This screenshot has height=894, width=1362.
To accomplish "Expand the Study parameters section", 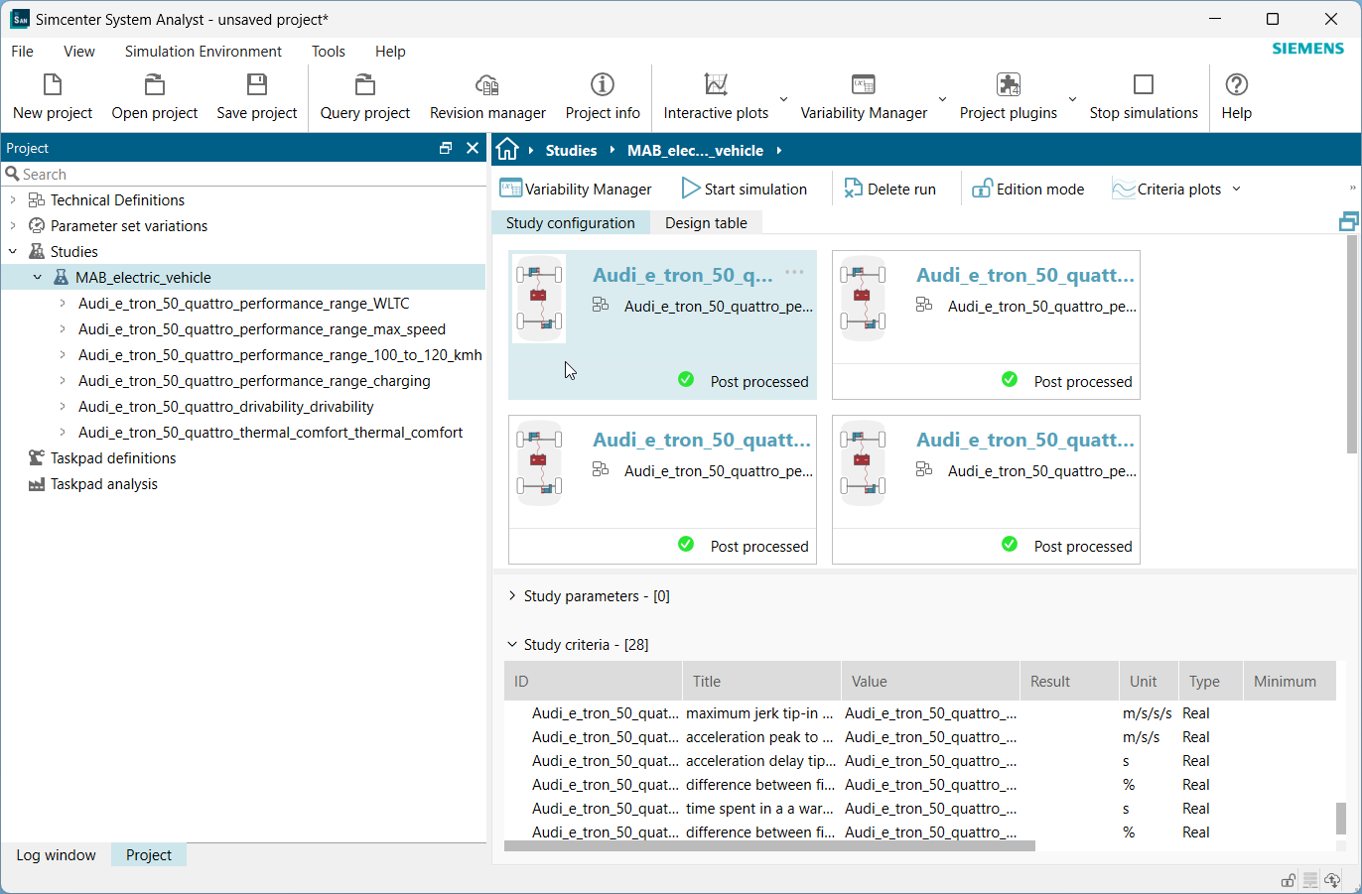I will [512, 596].
